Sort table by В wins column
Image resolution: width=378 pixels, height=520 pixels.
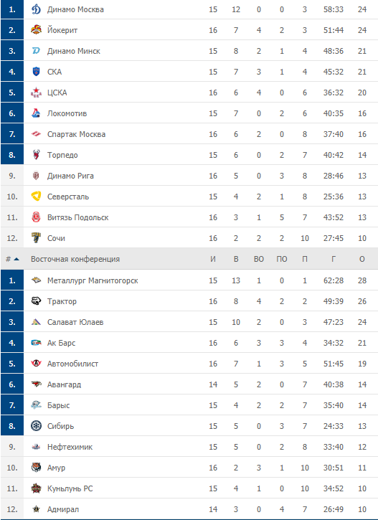[236, 259]
